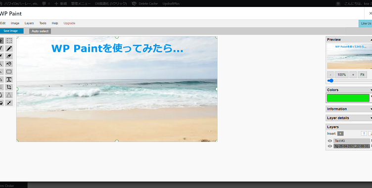372x188 pixels.
Task: Click the zoom slider handle
Action: 331,81
